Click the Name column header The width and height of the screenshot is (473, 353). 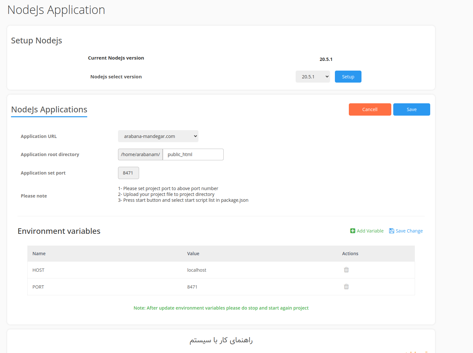[x=39, y=254]
